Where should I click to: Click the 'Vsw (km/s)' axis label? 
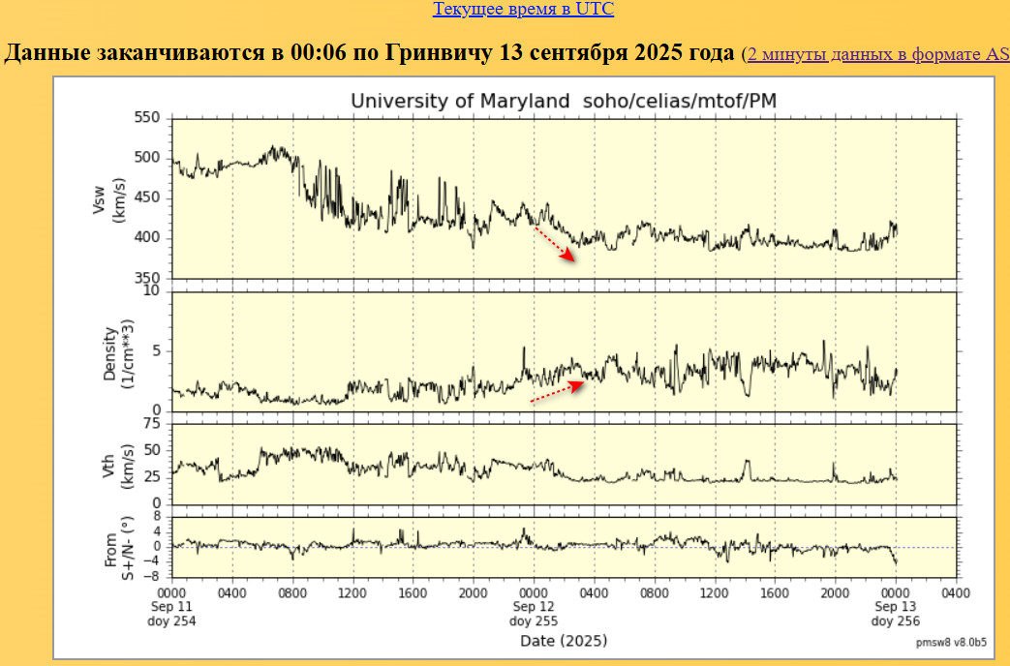pyautogui.click(x=109, y=198)
